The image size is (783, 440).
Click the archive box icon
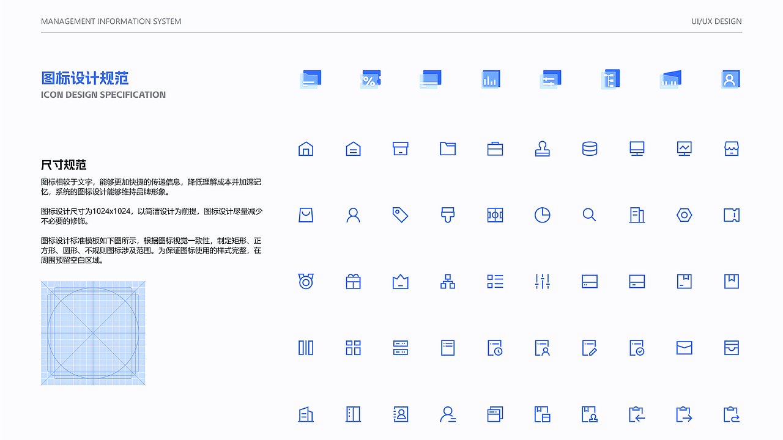[400, 148]
